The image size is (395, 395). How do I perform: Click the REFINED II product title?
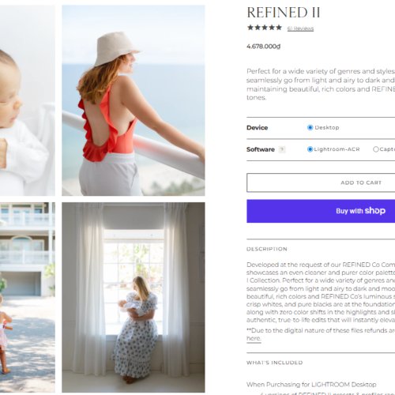[284, 13]
